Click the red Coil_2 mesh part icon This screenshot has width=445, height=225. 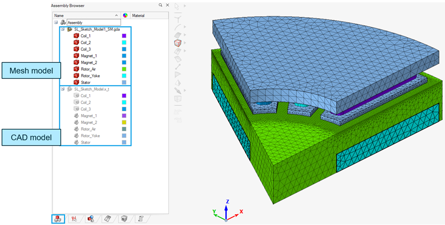(76, 43)
